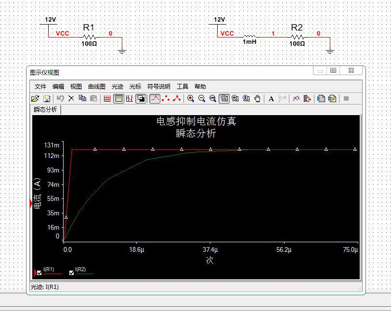Open the 工具 menu

tap(182, 87)
